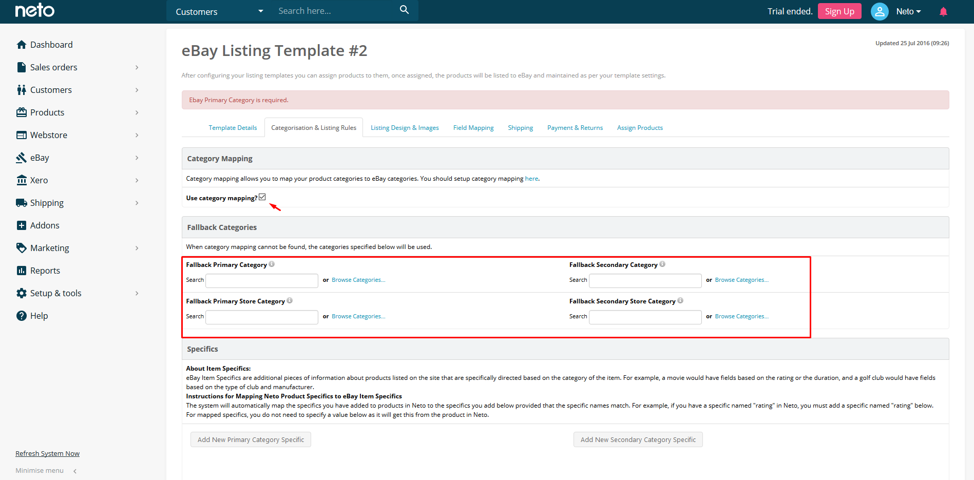Expand the Products submenu chevron

pos(137,112)
